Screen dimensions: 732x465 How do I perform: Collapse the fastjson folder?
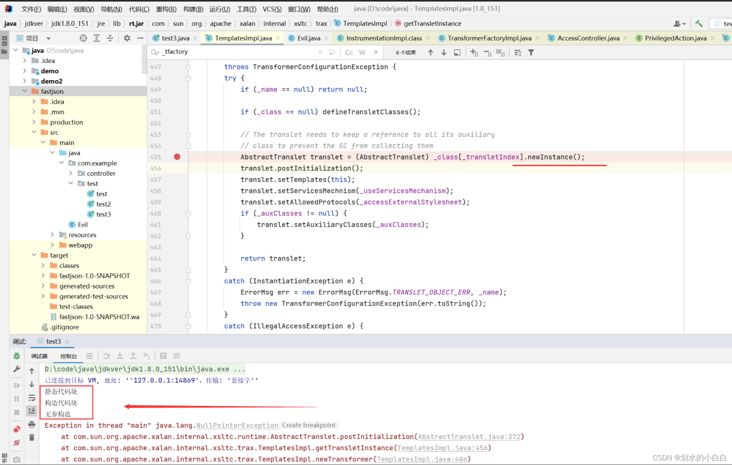[x=25, y=91]
